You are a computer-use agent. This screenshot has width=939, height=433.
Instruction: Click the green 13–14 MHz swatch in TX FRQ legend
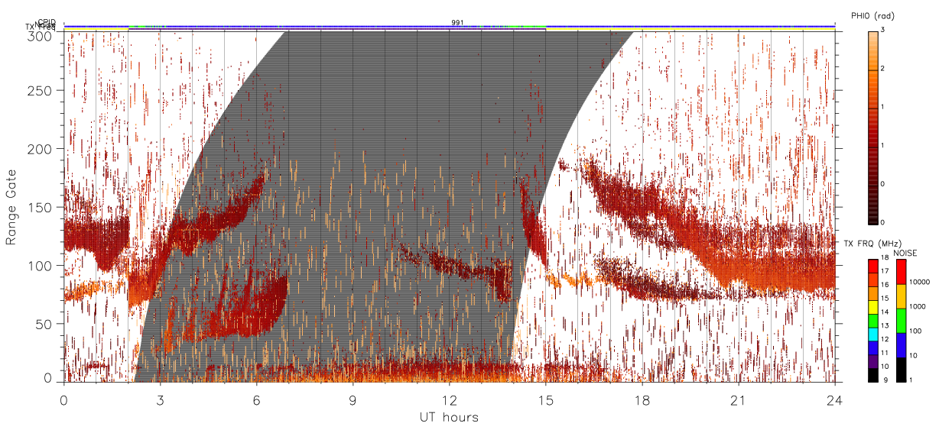(x=873, y=320)
